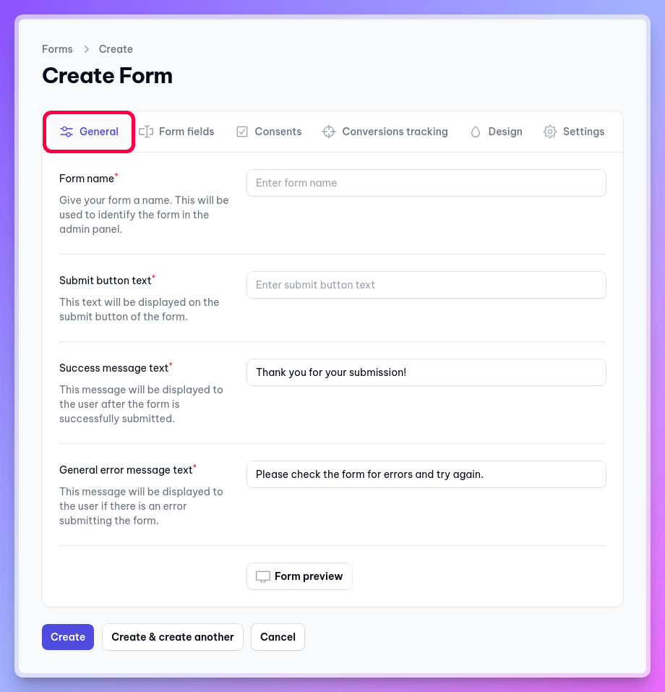Image resolution: width=665 pixels, height=692 pixels.
Task: Click the sliders icon on the General tab
Action: (x=66, y=132)
